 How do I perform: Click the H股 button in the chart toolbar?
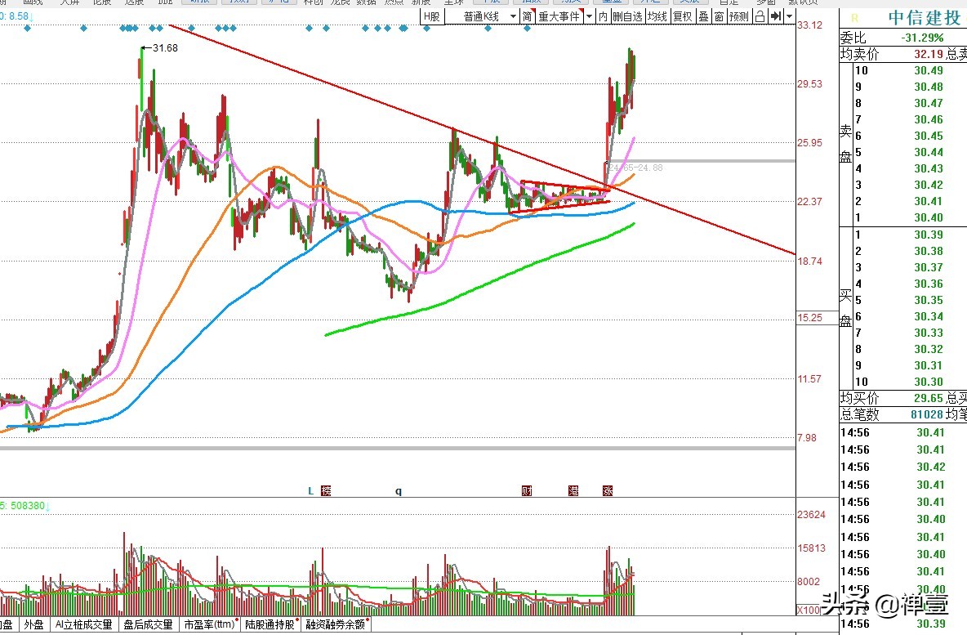tap(432, 16)
